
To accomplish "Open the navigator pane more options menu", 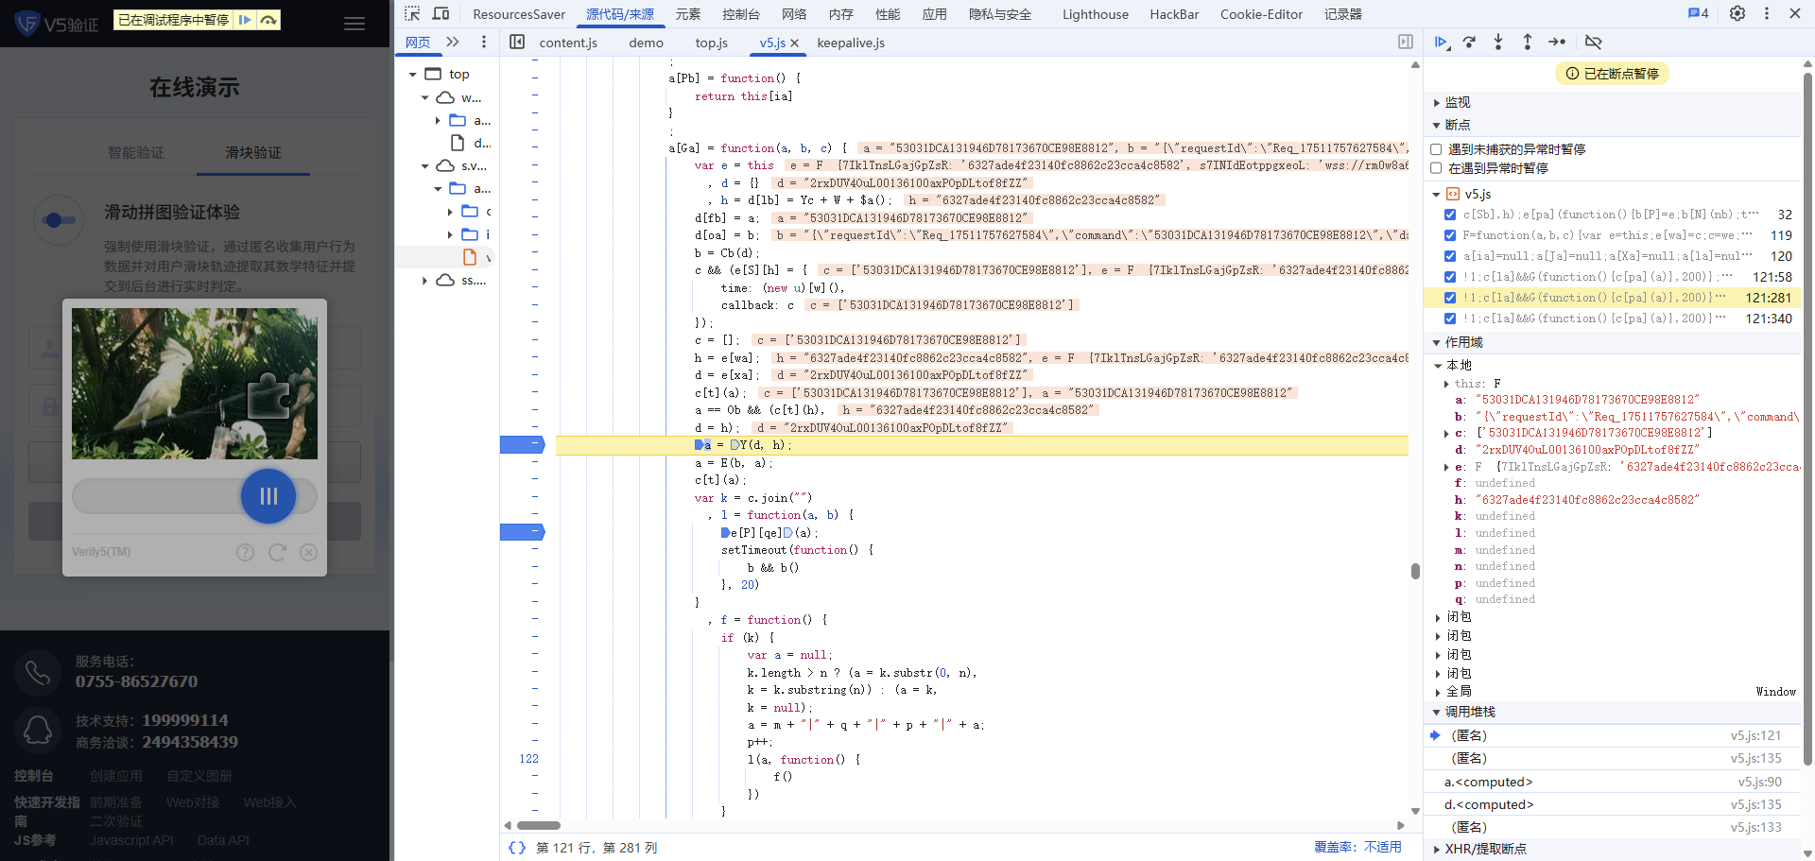I will tap(484, 42).
